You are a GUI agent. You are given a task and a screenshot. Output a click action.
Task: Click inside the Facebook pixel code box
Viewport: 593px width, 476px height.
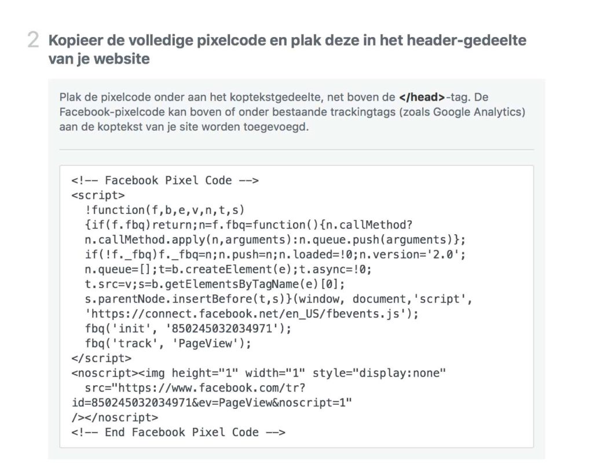click(x=296, y=307)
